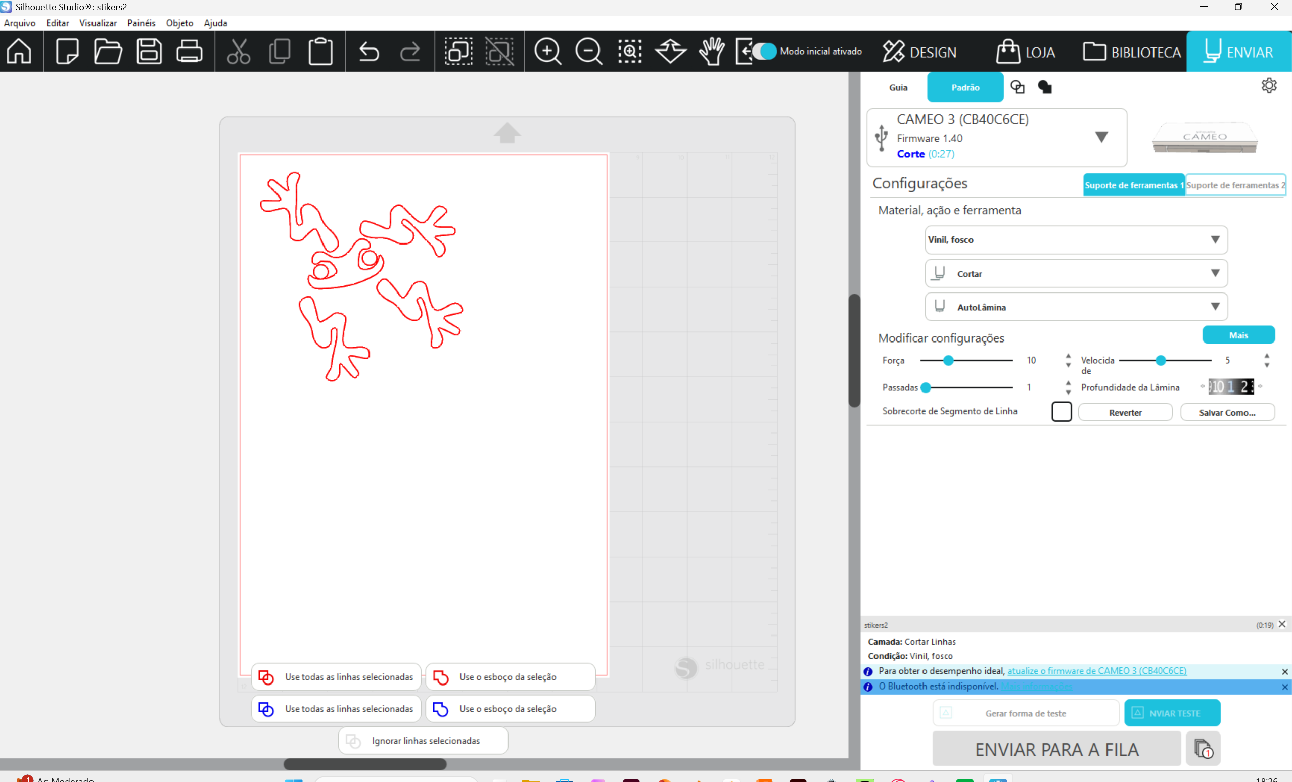The height and width of the screenshot is (782, 1292).
Task: Switch to fill color cut mode
Action: click(x=1044, y=87)
